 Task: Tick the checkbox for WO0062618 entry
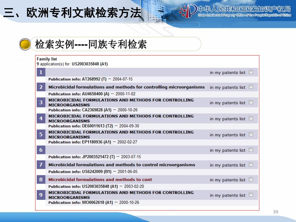(x=251, y=195)
